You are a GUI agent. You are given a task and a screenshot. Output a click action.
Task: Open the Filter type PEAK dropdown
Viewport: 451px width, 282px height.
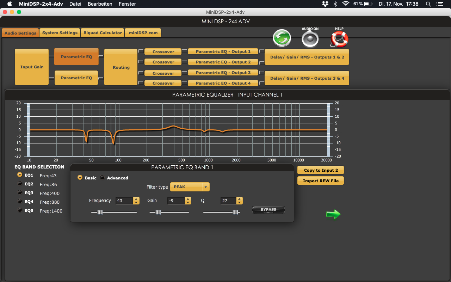pyautogui.click(x=190, y=187)
